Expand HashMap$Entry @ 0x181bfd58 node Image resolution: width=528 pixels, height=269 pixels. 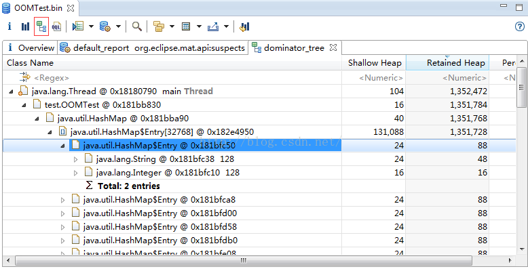pos(62,227)
